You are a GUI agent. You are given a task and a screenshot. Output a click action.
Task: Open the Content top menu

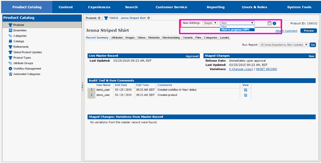click(66, 7)
